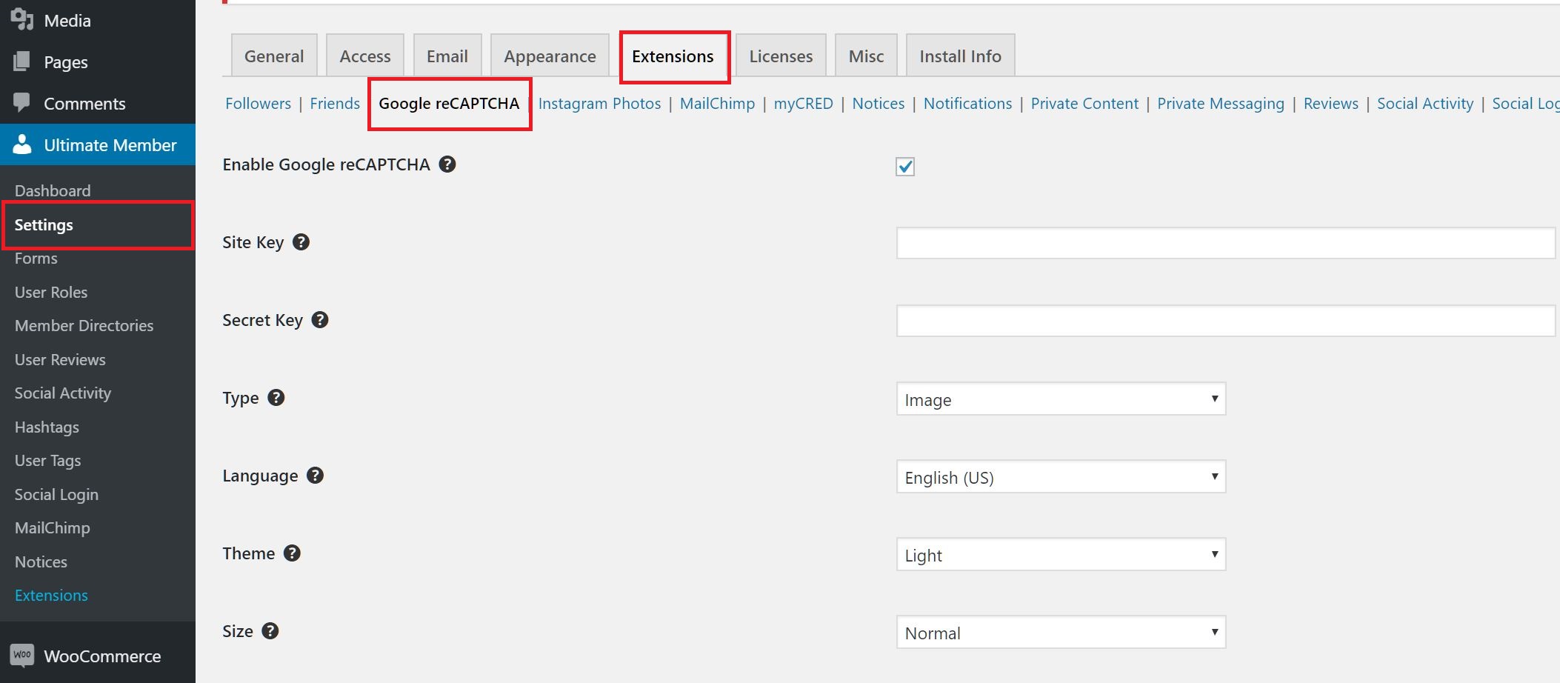
Task: Open Hashtags in the sidebar
Action: (x=47, y=427)
